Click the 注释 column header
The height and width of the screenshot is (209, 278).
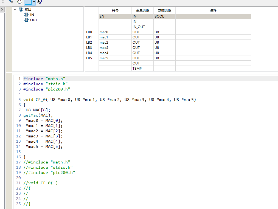pyautogui.click(x=213, y=10)
